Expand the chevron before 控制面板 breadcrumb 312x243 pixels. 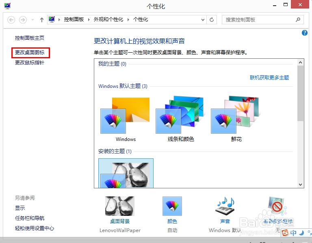click(59, 19)
